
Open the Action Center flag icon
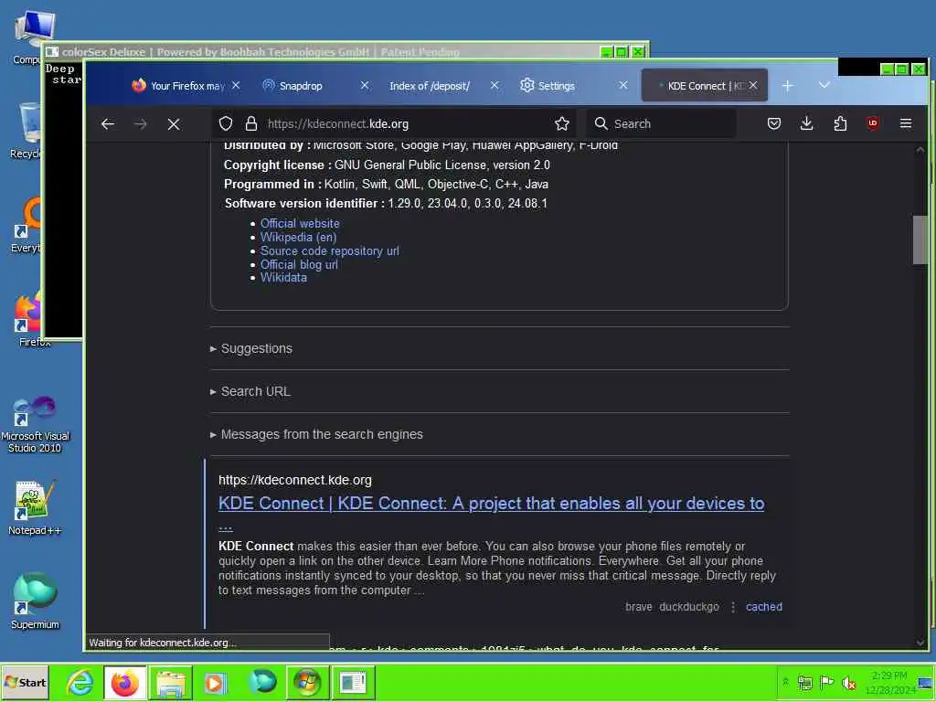coord(826,682)
